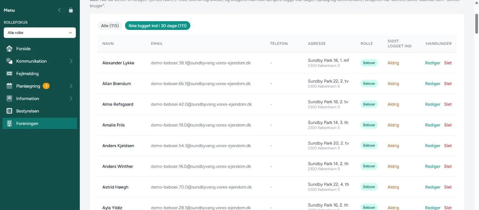Click the name Alexander Lykke

pos(118,63)
